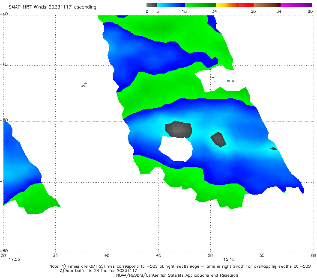The height and width of the screenshot is (278, 317).
Task: Click the magenta 64–80 segment of the color bar
Action: pos(296,5)
